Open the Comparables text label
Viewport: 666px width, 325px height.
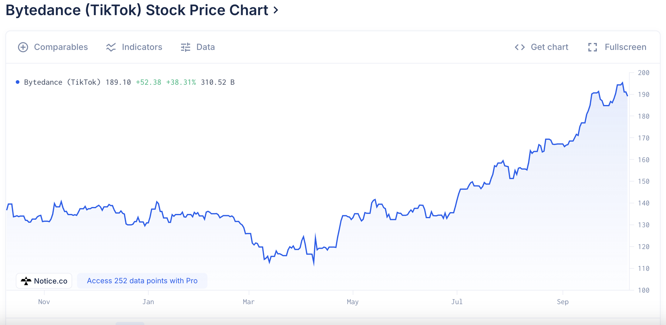point(61,47)
